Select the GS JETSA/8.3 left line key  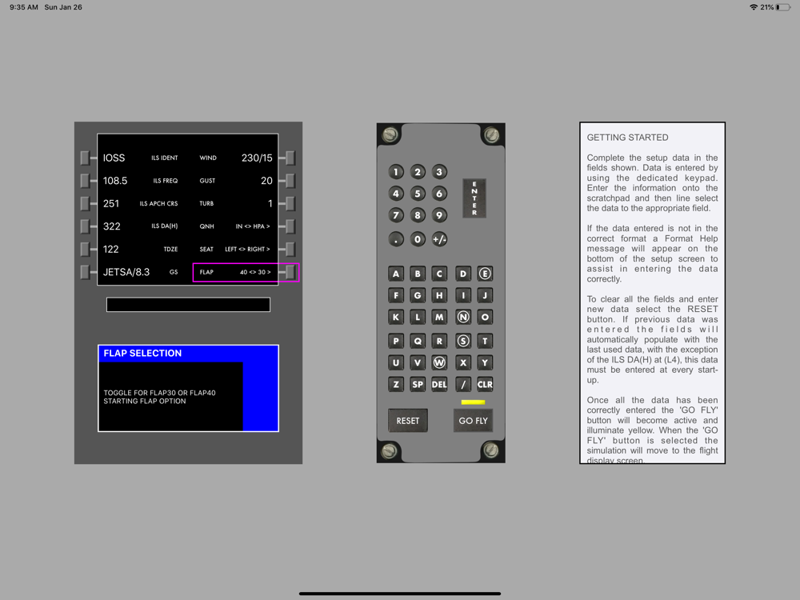click(x=86, y=272)
